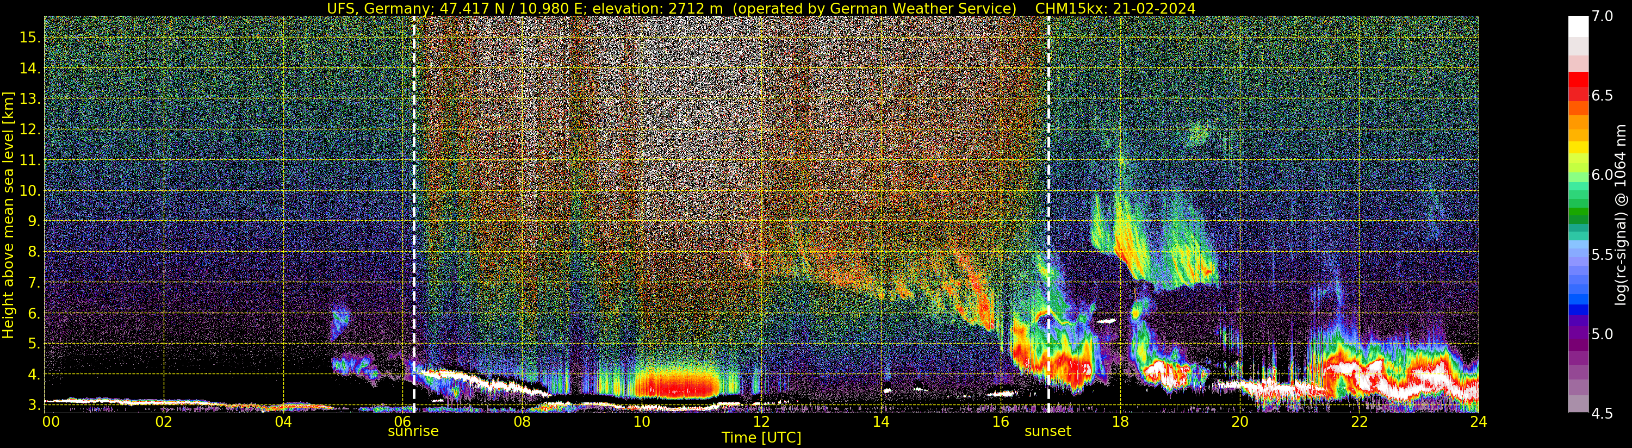Click the 'Height above mean sea level [km]' label
Viewport: 1632px width, 448px height.
pos(8,214)
